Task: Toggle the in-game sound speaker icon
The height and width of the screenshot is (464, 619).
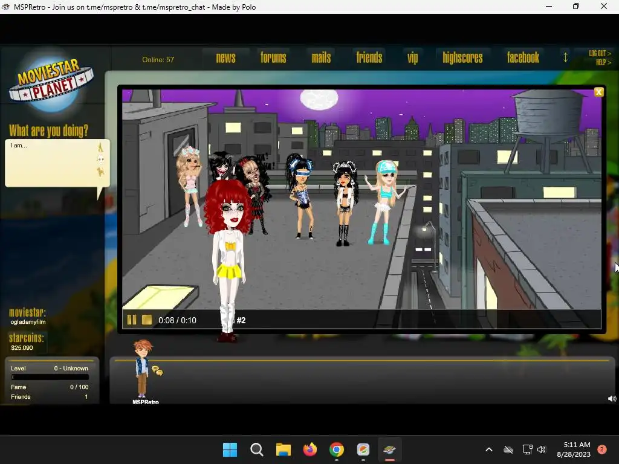Action: (612, 399)
